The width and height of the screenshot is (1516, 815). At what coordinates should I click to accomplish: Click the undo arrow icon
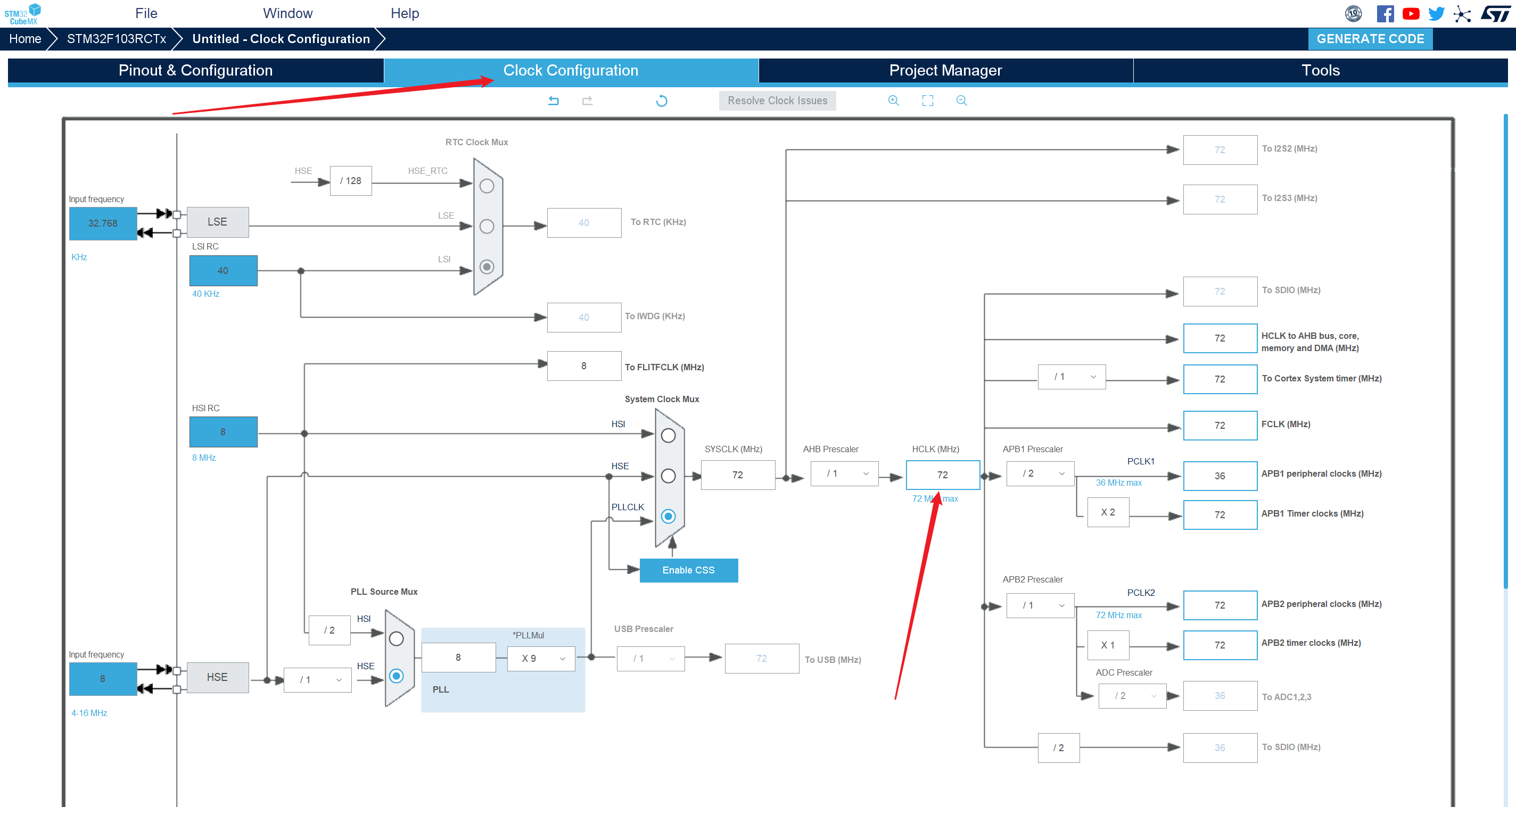click(553, 101)
